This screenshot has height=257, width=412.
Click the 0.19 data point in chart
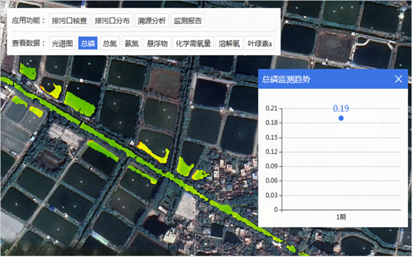pos(341,118)
